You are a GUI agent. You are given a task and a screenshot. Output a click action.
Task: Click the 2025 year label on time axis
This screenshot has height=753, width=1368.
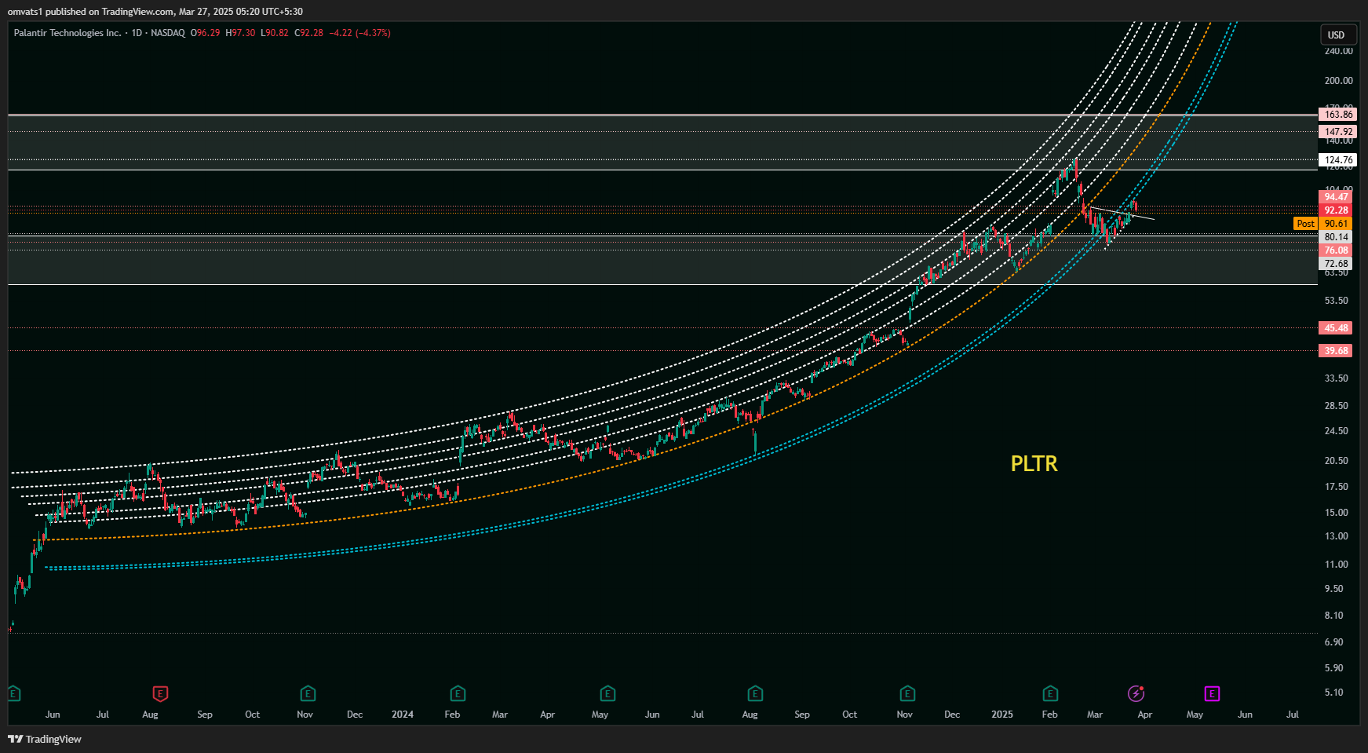pos(1002,715)
